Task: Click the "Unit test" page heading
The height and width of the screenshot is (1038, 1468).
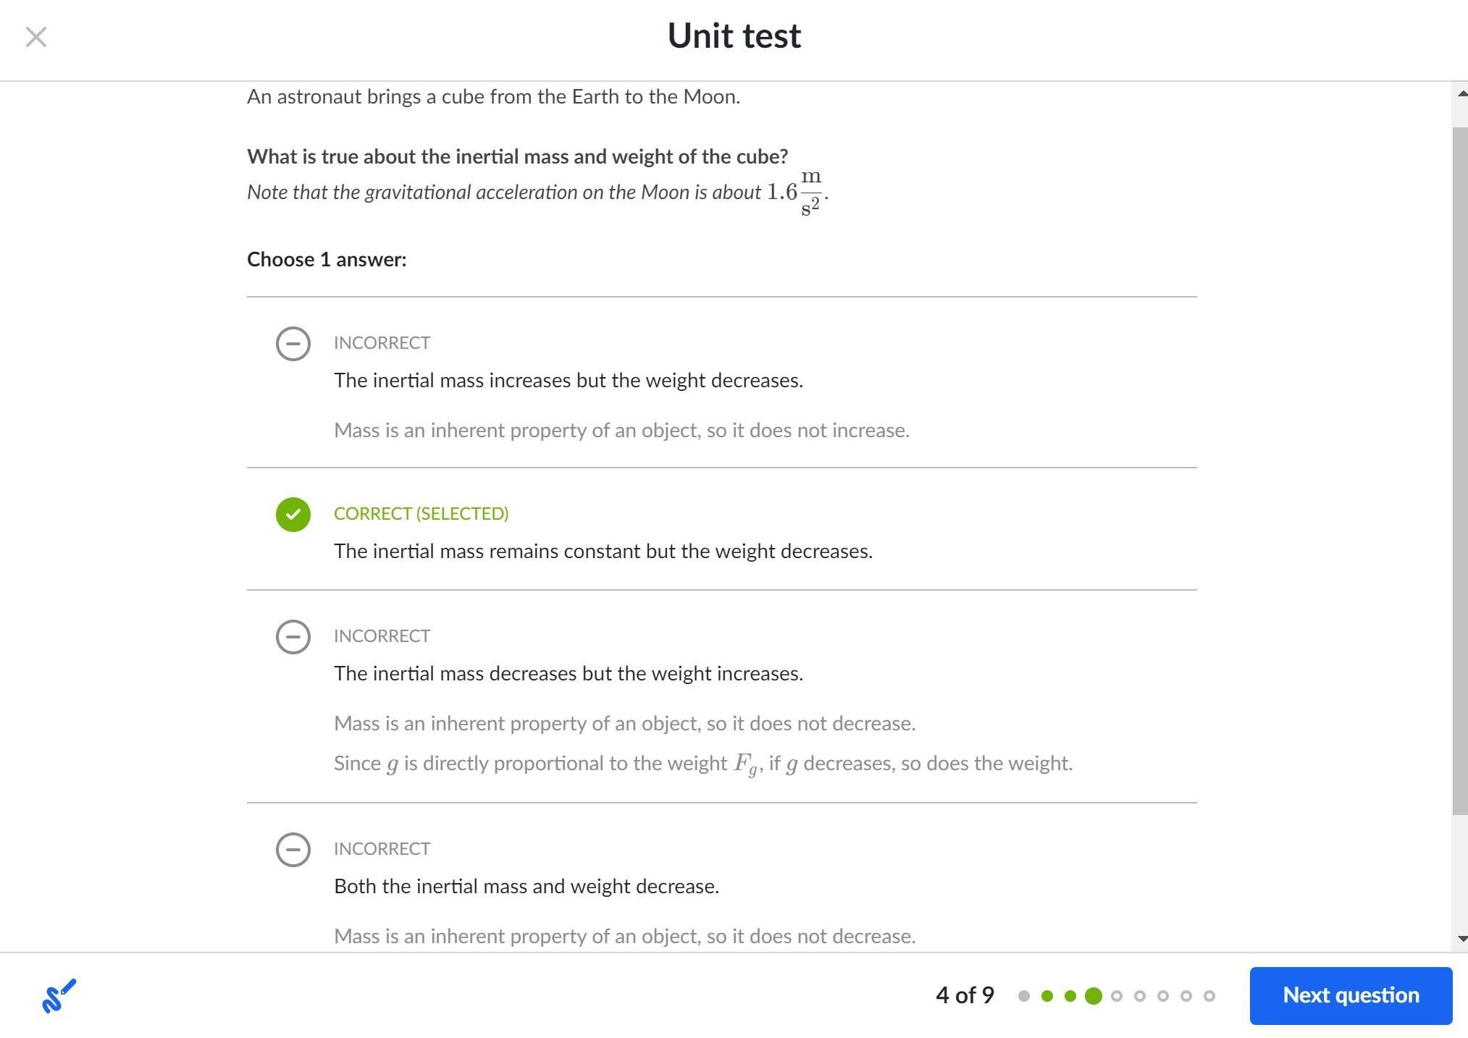Action: click(734, 36)
